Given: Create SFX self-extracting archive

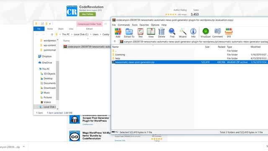Looking at the screenshot, I should click(229, 33).
